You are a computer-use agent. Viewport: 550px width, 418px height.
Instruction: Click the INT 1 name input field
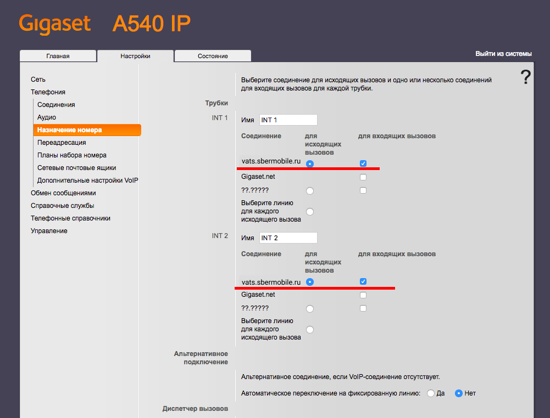pyautogui.click(x=288, y=120)
